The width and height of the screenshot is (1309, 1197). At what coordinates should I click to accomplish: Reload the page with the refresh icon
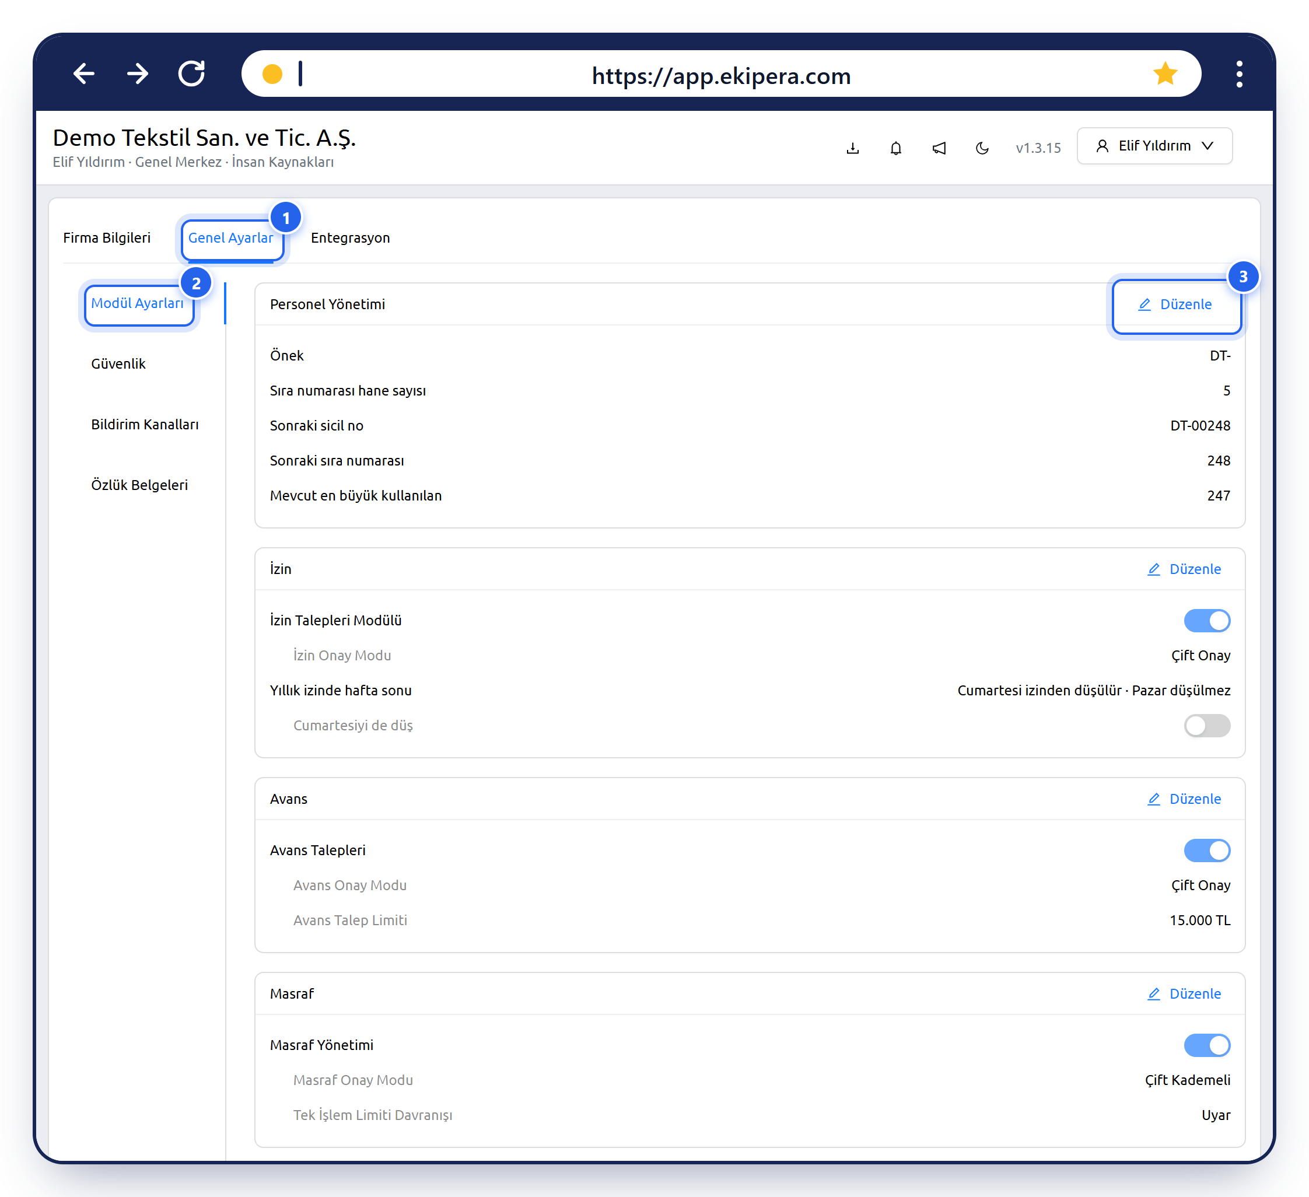pyautogui.click(x=191, y=74)
